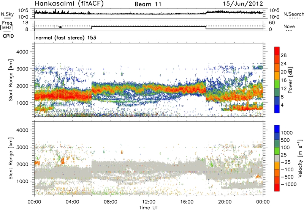Click the date '15/Jun/2012'
304x210 pixels.
coord(243,4)
